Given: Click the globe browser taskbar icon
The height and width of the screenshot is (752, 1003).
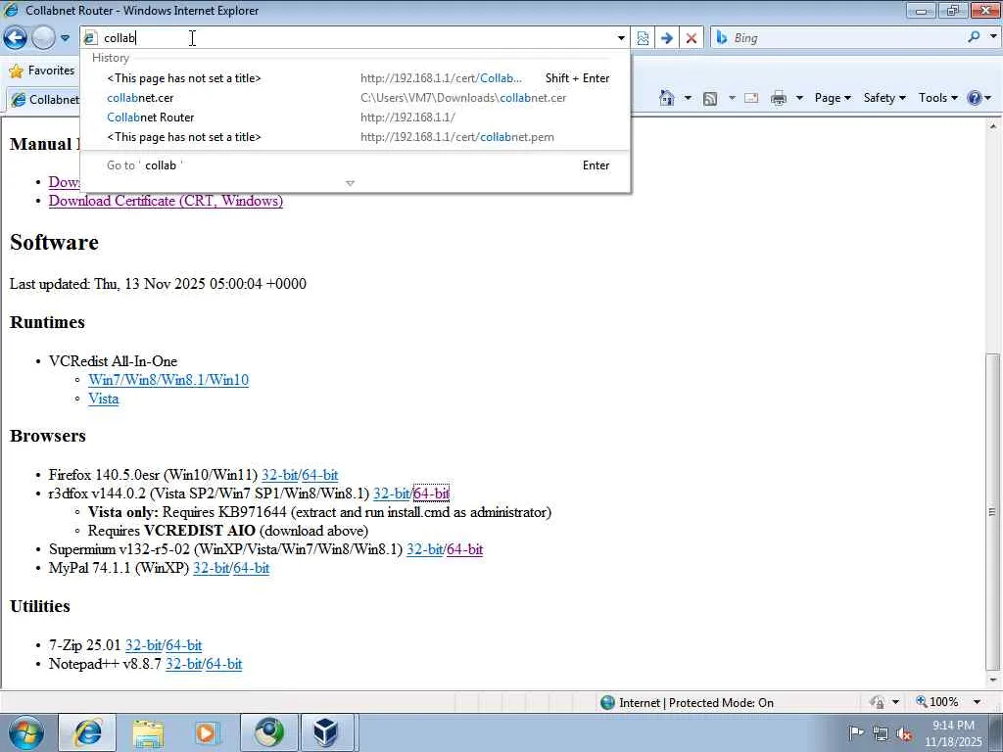Looking at the screenshot, I should (x=268, y=732).
